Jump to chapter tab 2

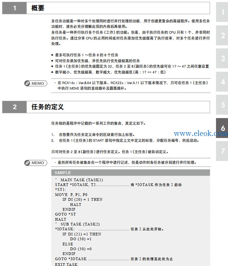[222, 35]
